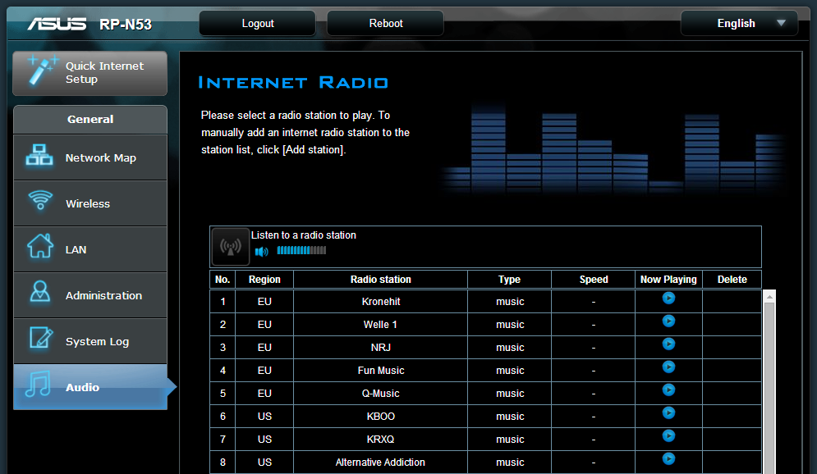817x474 pixels.
Task: Play the Welle 1 station
Action: coord(668,321)
